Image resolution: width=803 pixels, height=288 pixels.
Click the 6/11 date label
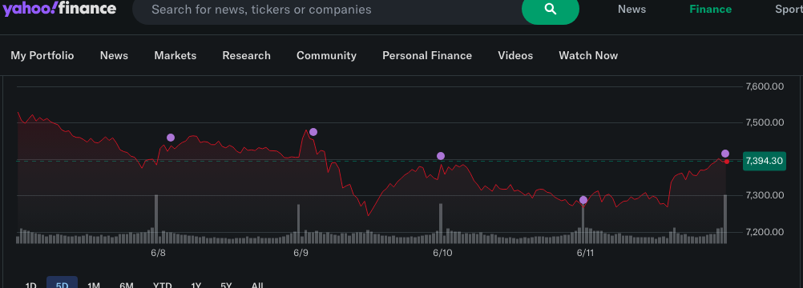tap(585, 254)
